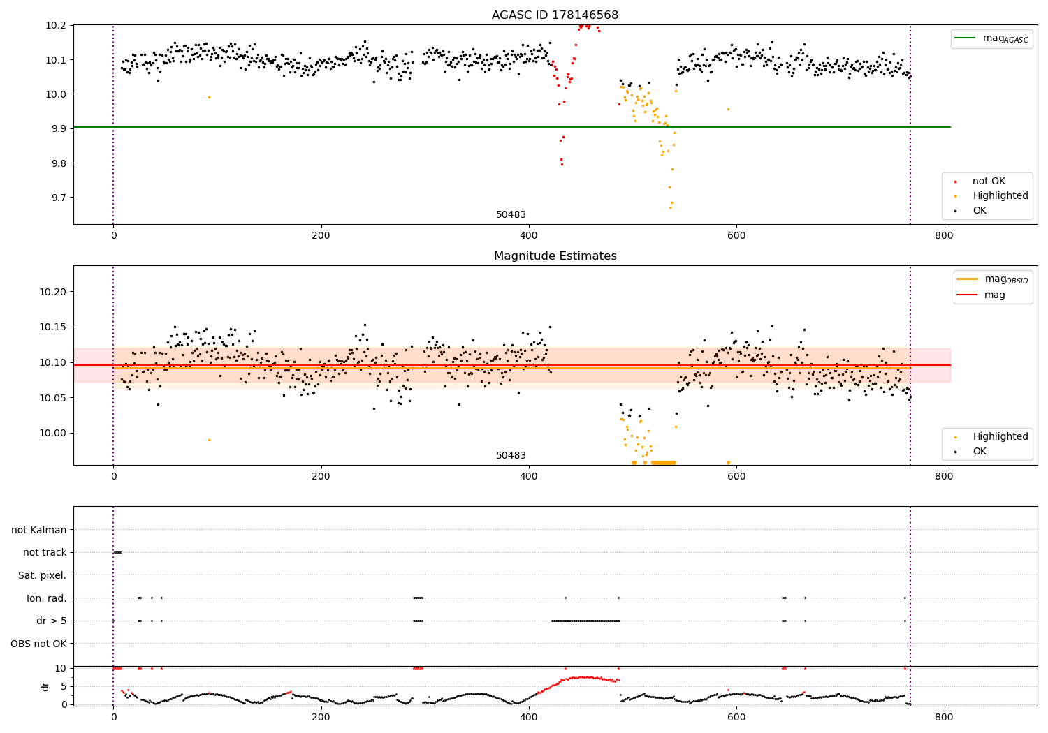The width and height of the screenshot is (1048, 733).
Task: Click the 10.00 y-axis tick of the middle plot
Action: coord(53,433)
